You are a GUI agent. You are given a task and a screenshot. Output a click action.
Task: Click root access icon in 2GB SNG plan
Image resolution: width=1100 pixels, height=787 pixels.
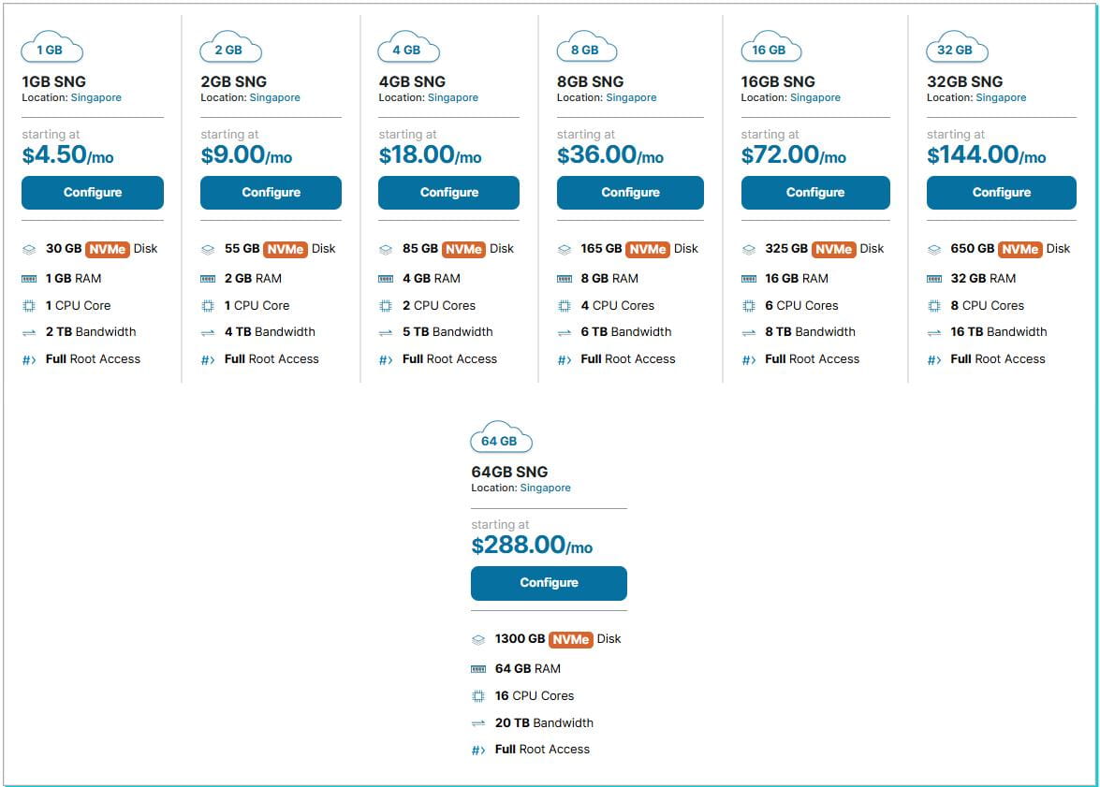(x=208, y=360)
